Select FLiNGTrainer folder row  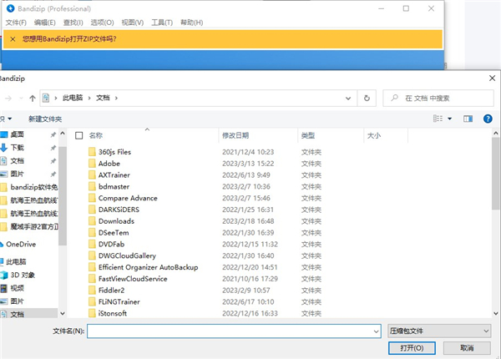click(x=205, y=301)
